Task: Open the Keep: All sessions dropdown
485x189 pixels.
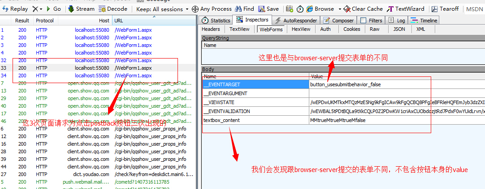Action: point(163,9)
